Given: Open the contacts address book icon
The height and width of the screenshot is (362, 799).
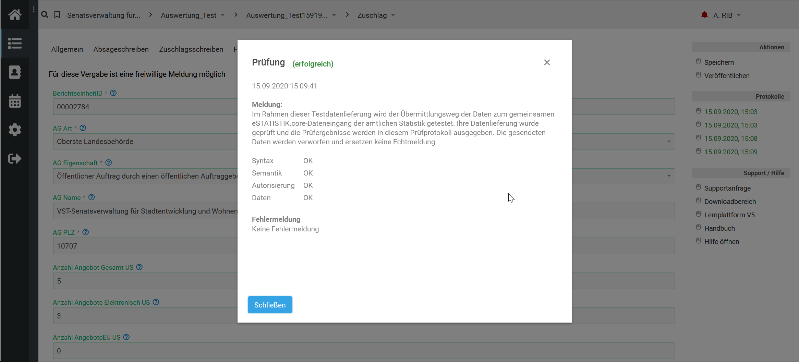Looking at the screenshot, I should (x=15, y=72).
